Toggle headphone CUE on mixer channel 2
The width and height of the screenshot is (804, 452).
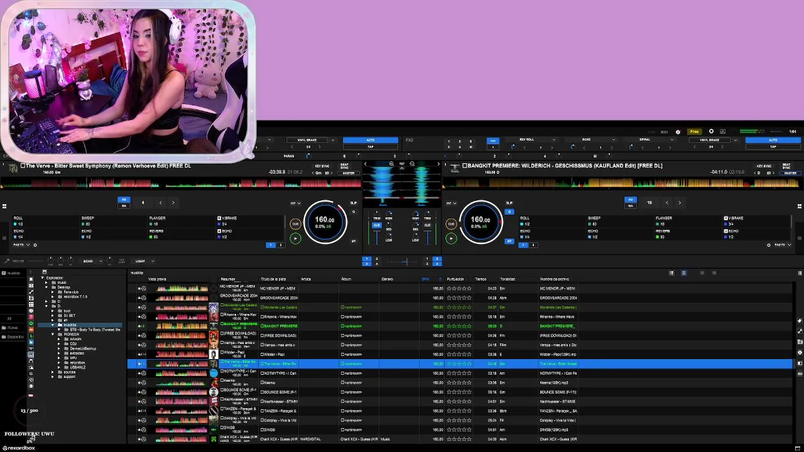(x=427, y=225)
